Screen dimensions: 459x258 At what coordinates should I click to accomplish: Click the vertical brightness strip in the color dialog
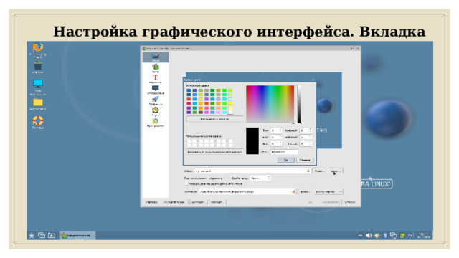299,104
